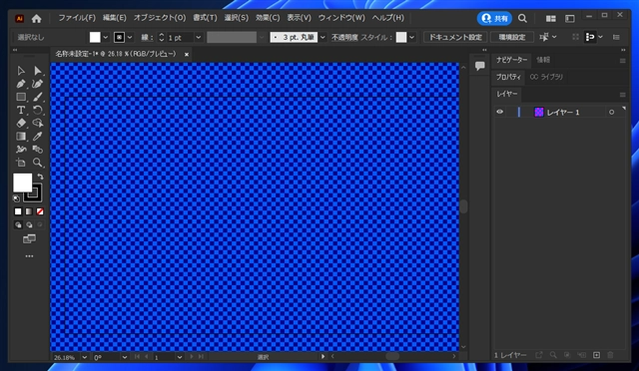
Task: Select the Paintbrush tool
Action: (38, 97)
